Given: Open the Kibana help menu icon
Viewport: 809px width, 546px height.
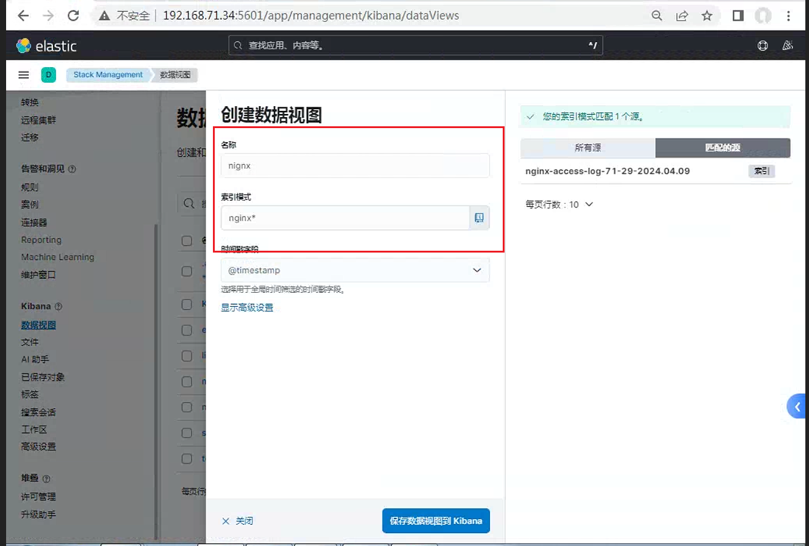Looking at the screenshot, I should click(762, 46).
